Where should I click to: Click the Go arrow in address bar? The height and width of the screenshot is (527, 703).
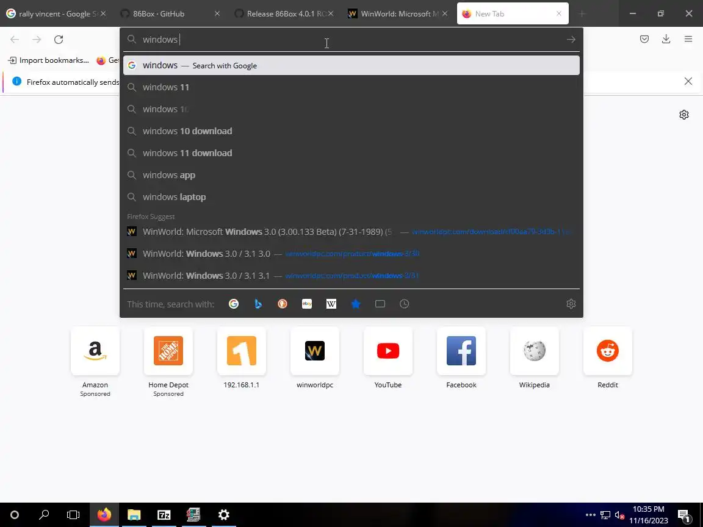[571, 40]
